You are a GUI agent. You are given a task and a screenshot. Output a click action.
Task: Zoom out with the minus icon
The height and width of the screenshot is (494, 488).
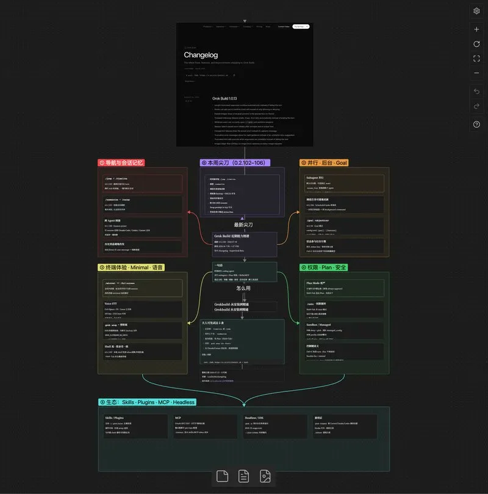pyautogui.click(x=476, y=73)
